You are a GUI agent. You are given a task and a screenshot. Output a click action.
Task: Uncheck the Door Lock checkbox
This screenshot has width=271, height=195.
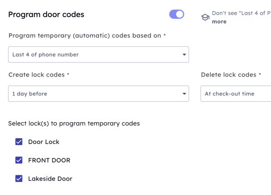(19, 142)
